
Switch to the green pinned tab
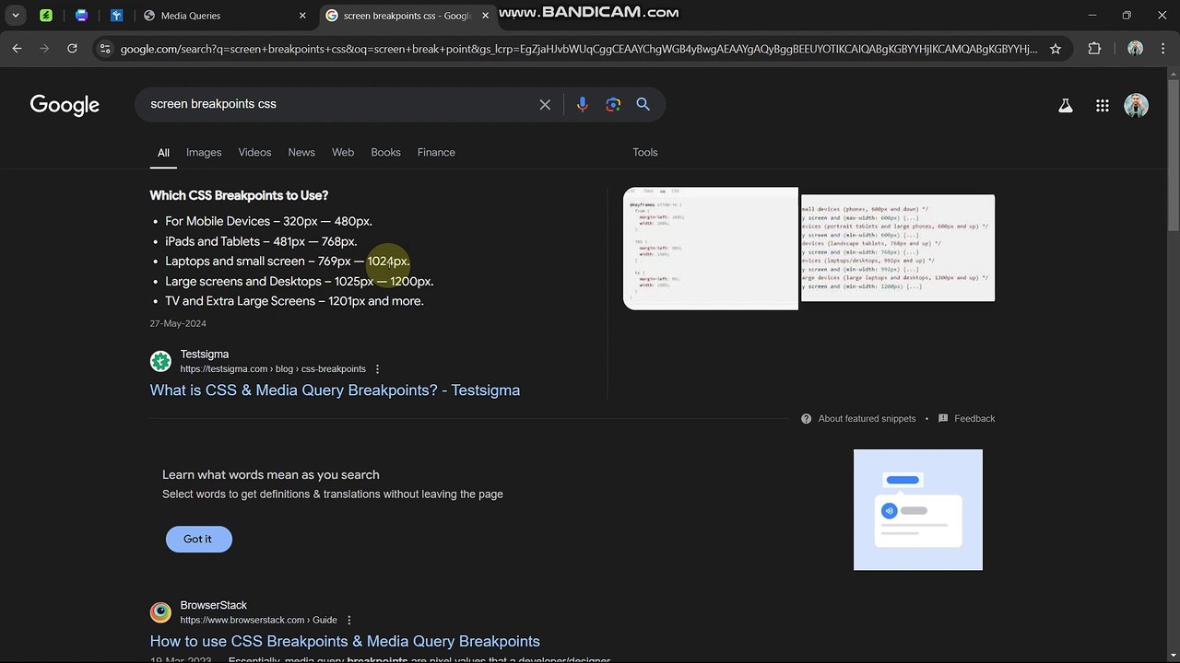point(47,16)
